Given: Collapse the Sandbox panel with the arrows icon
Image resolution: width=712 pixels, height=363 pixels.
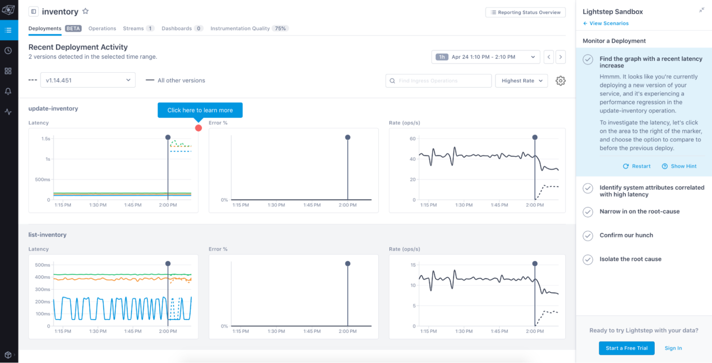Looking at the screenshot, I should (x=701, y=9).
